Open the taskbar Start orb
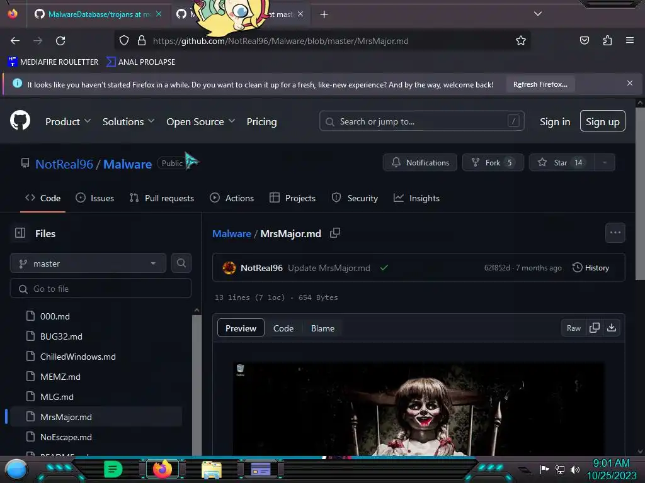This screenshot has height=483, width=645. click(16, 469)
